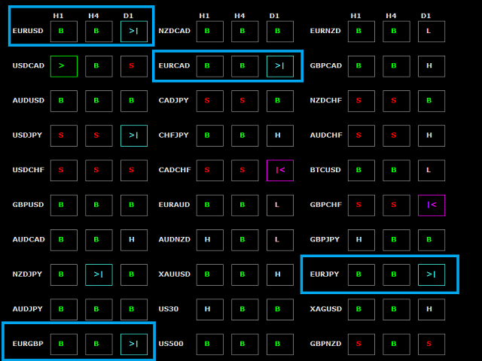Select the XAUUSD symbol label
This screenshot has height=361, width=482.
[174, 274]
